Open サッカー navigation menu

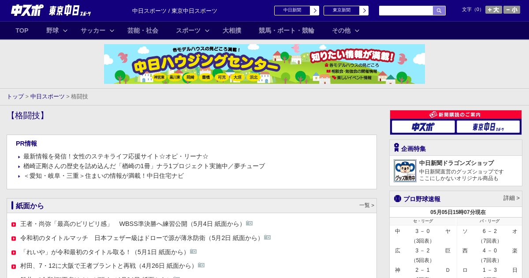point(93,30)
